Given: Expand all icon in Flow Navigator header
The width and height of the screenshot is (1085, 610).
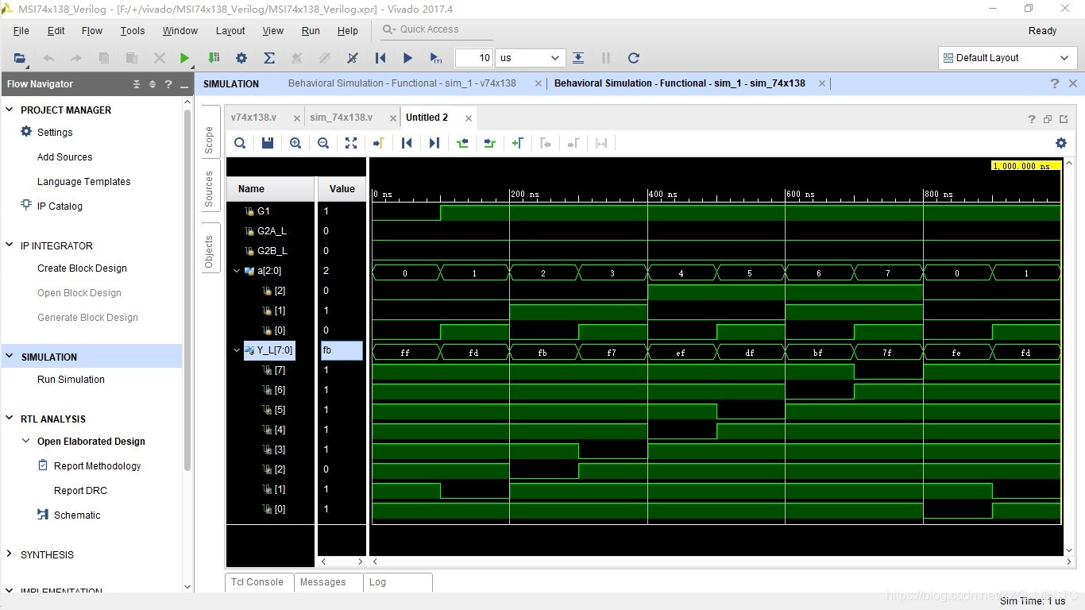Looking at the screenshot, I should 153,84.
